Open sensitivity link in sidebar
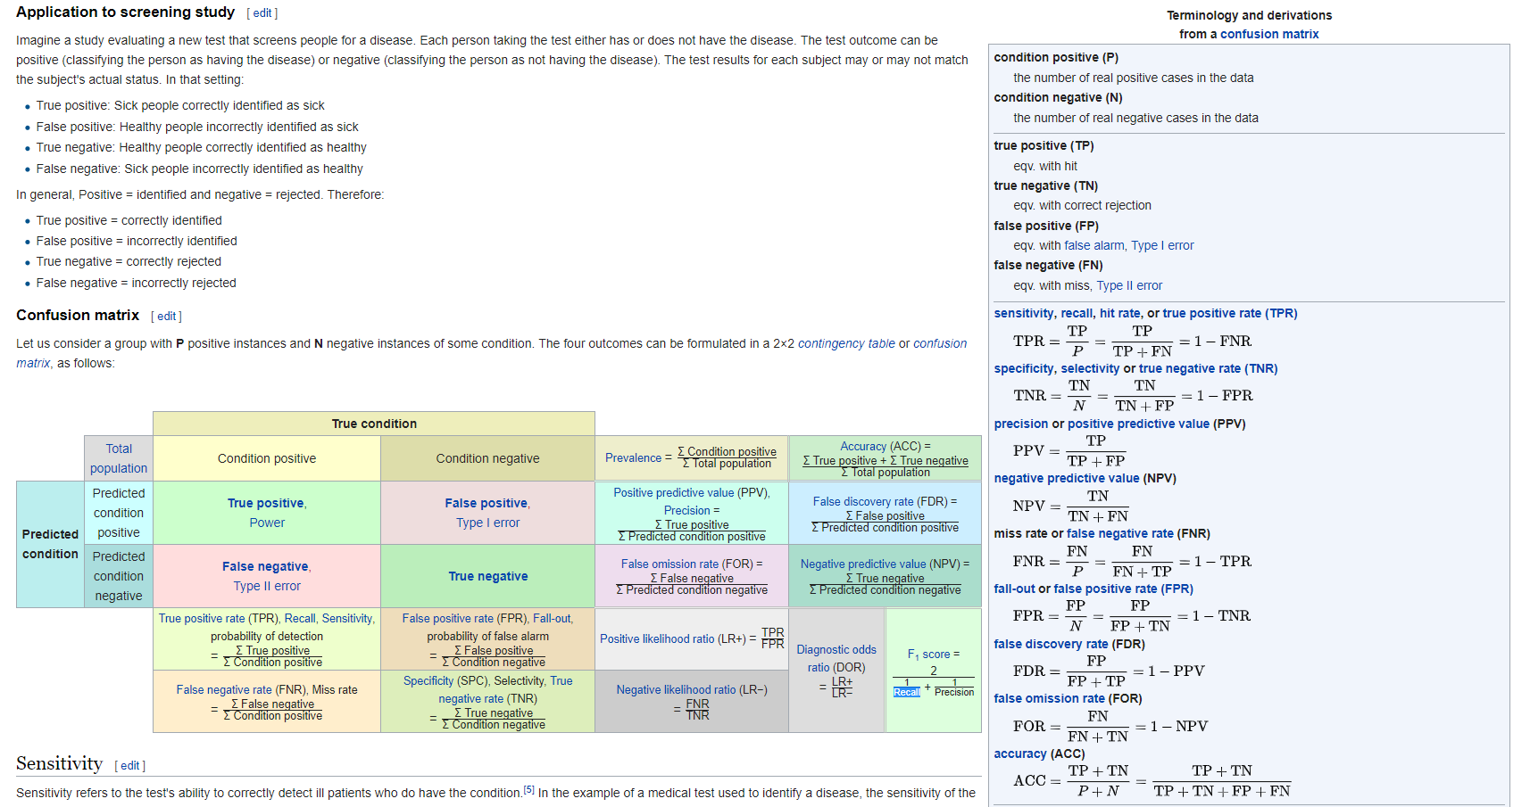Image resolution: width=1530 pixels, height=807 pixels. pyautogui.click(x=1024, y=313)
